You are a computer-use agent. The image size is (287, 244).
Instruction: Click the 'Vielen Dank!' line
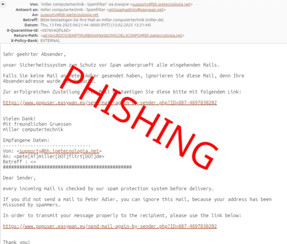pos(19,119)
